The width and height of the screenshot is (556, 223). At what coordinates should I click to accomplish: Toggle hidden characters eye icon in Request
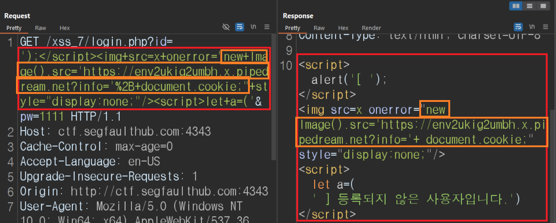[226, 27]
